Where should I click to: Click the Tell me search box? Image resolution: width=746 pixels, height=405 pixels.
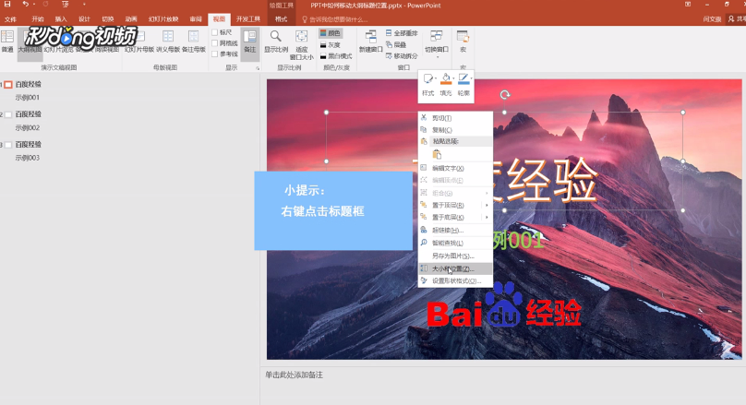[335, 19]
